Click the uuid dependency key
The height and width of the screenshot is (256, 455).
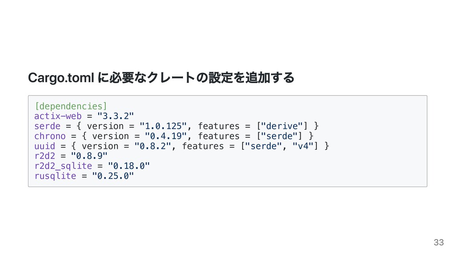pos(45,146)
